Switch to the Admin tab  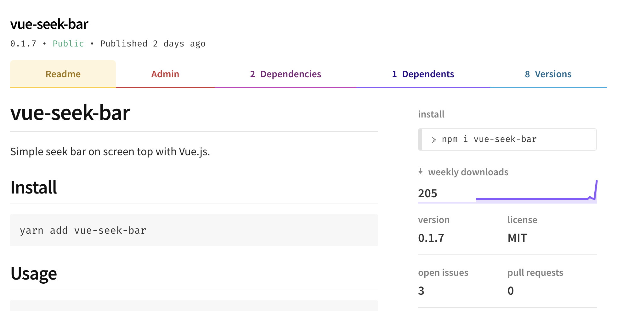(x=165, y=74)
